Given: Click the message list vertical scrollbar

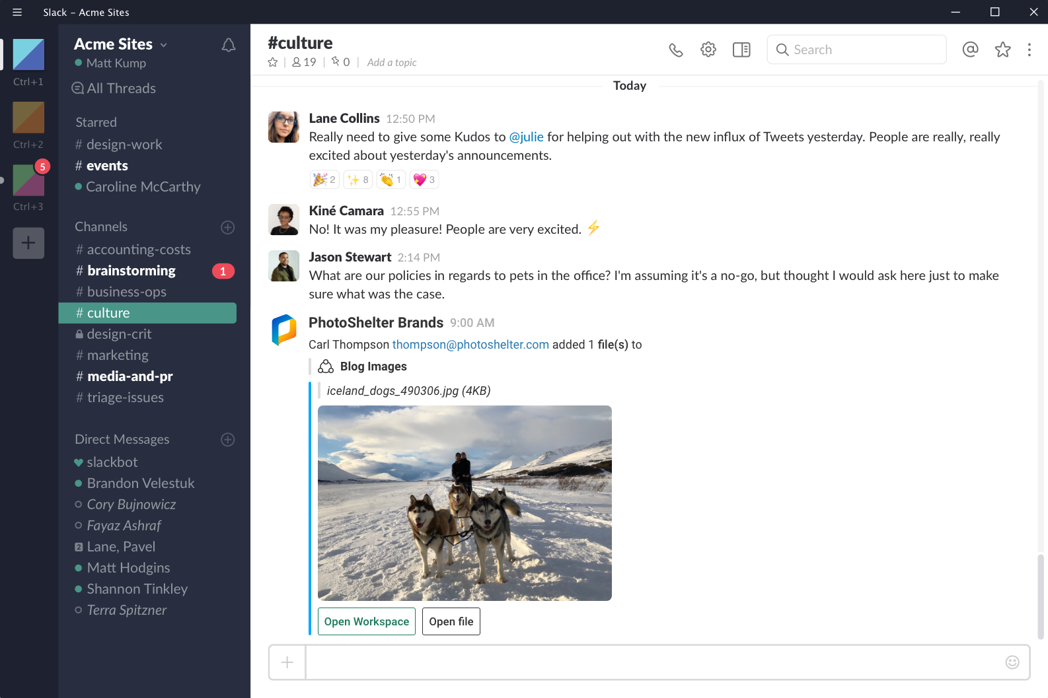Looking at the screenshot, I should click(x=1041, y=596).
